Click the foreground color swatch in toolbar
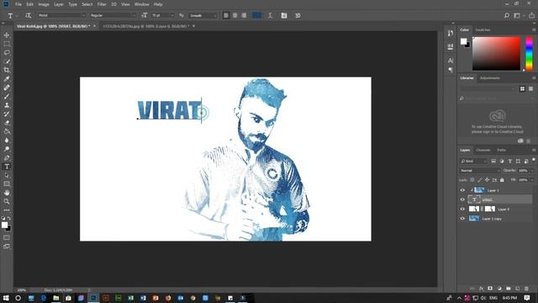 [x=4, y=225]
